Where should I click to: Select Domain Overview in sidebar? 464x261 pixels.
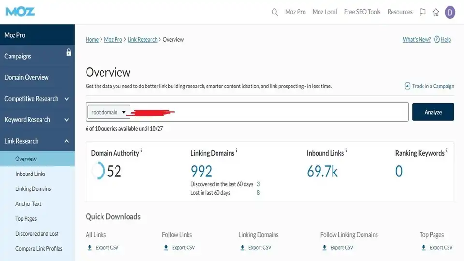[x=37, y=77]
